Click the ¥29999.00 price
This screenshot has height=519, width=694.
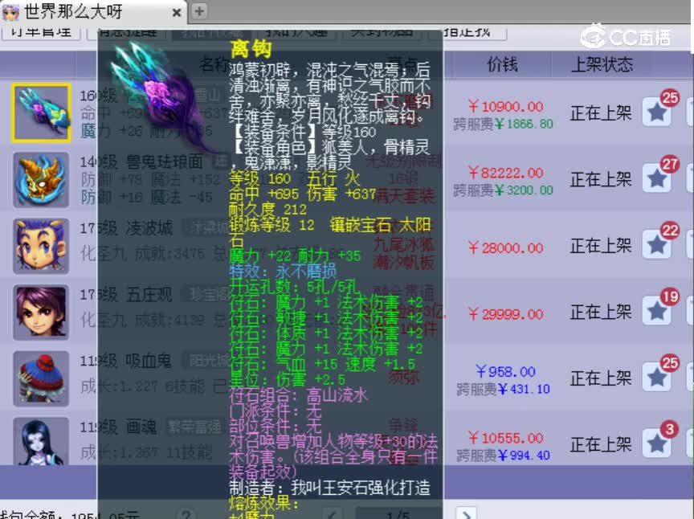[505, 314]
